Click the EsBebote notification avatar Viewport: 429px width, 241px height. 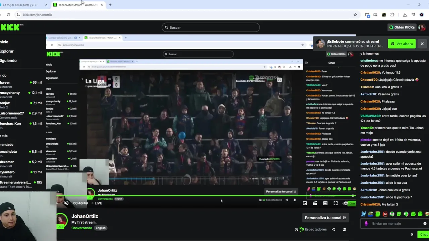[320, 44]
